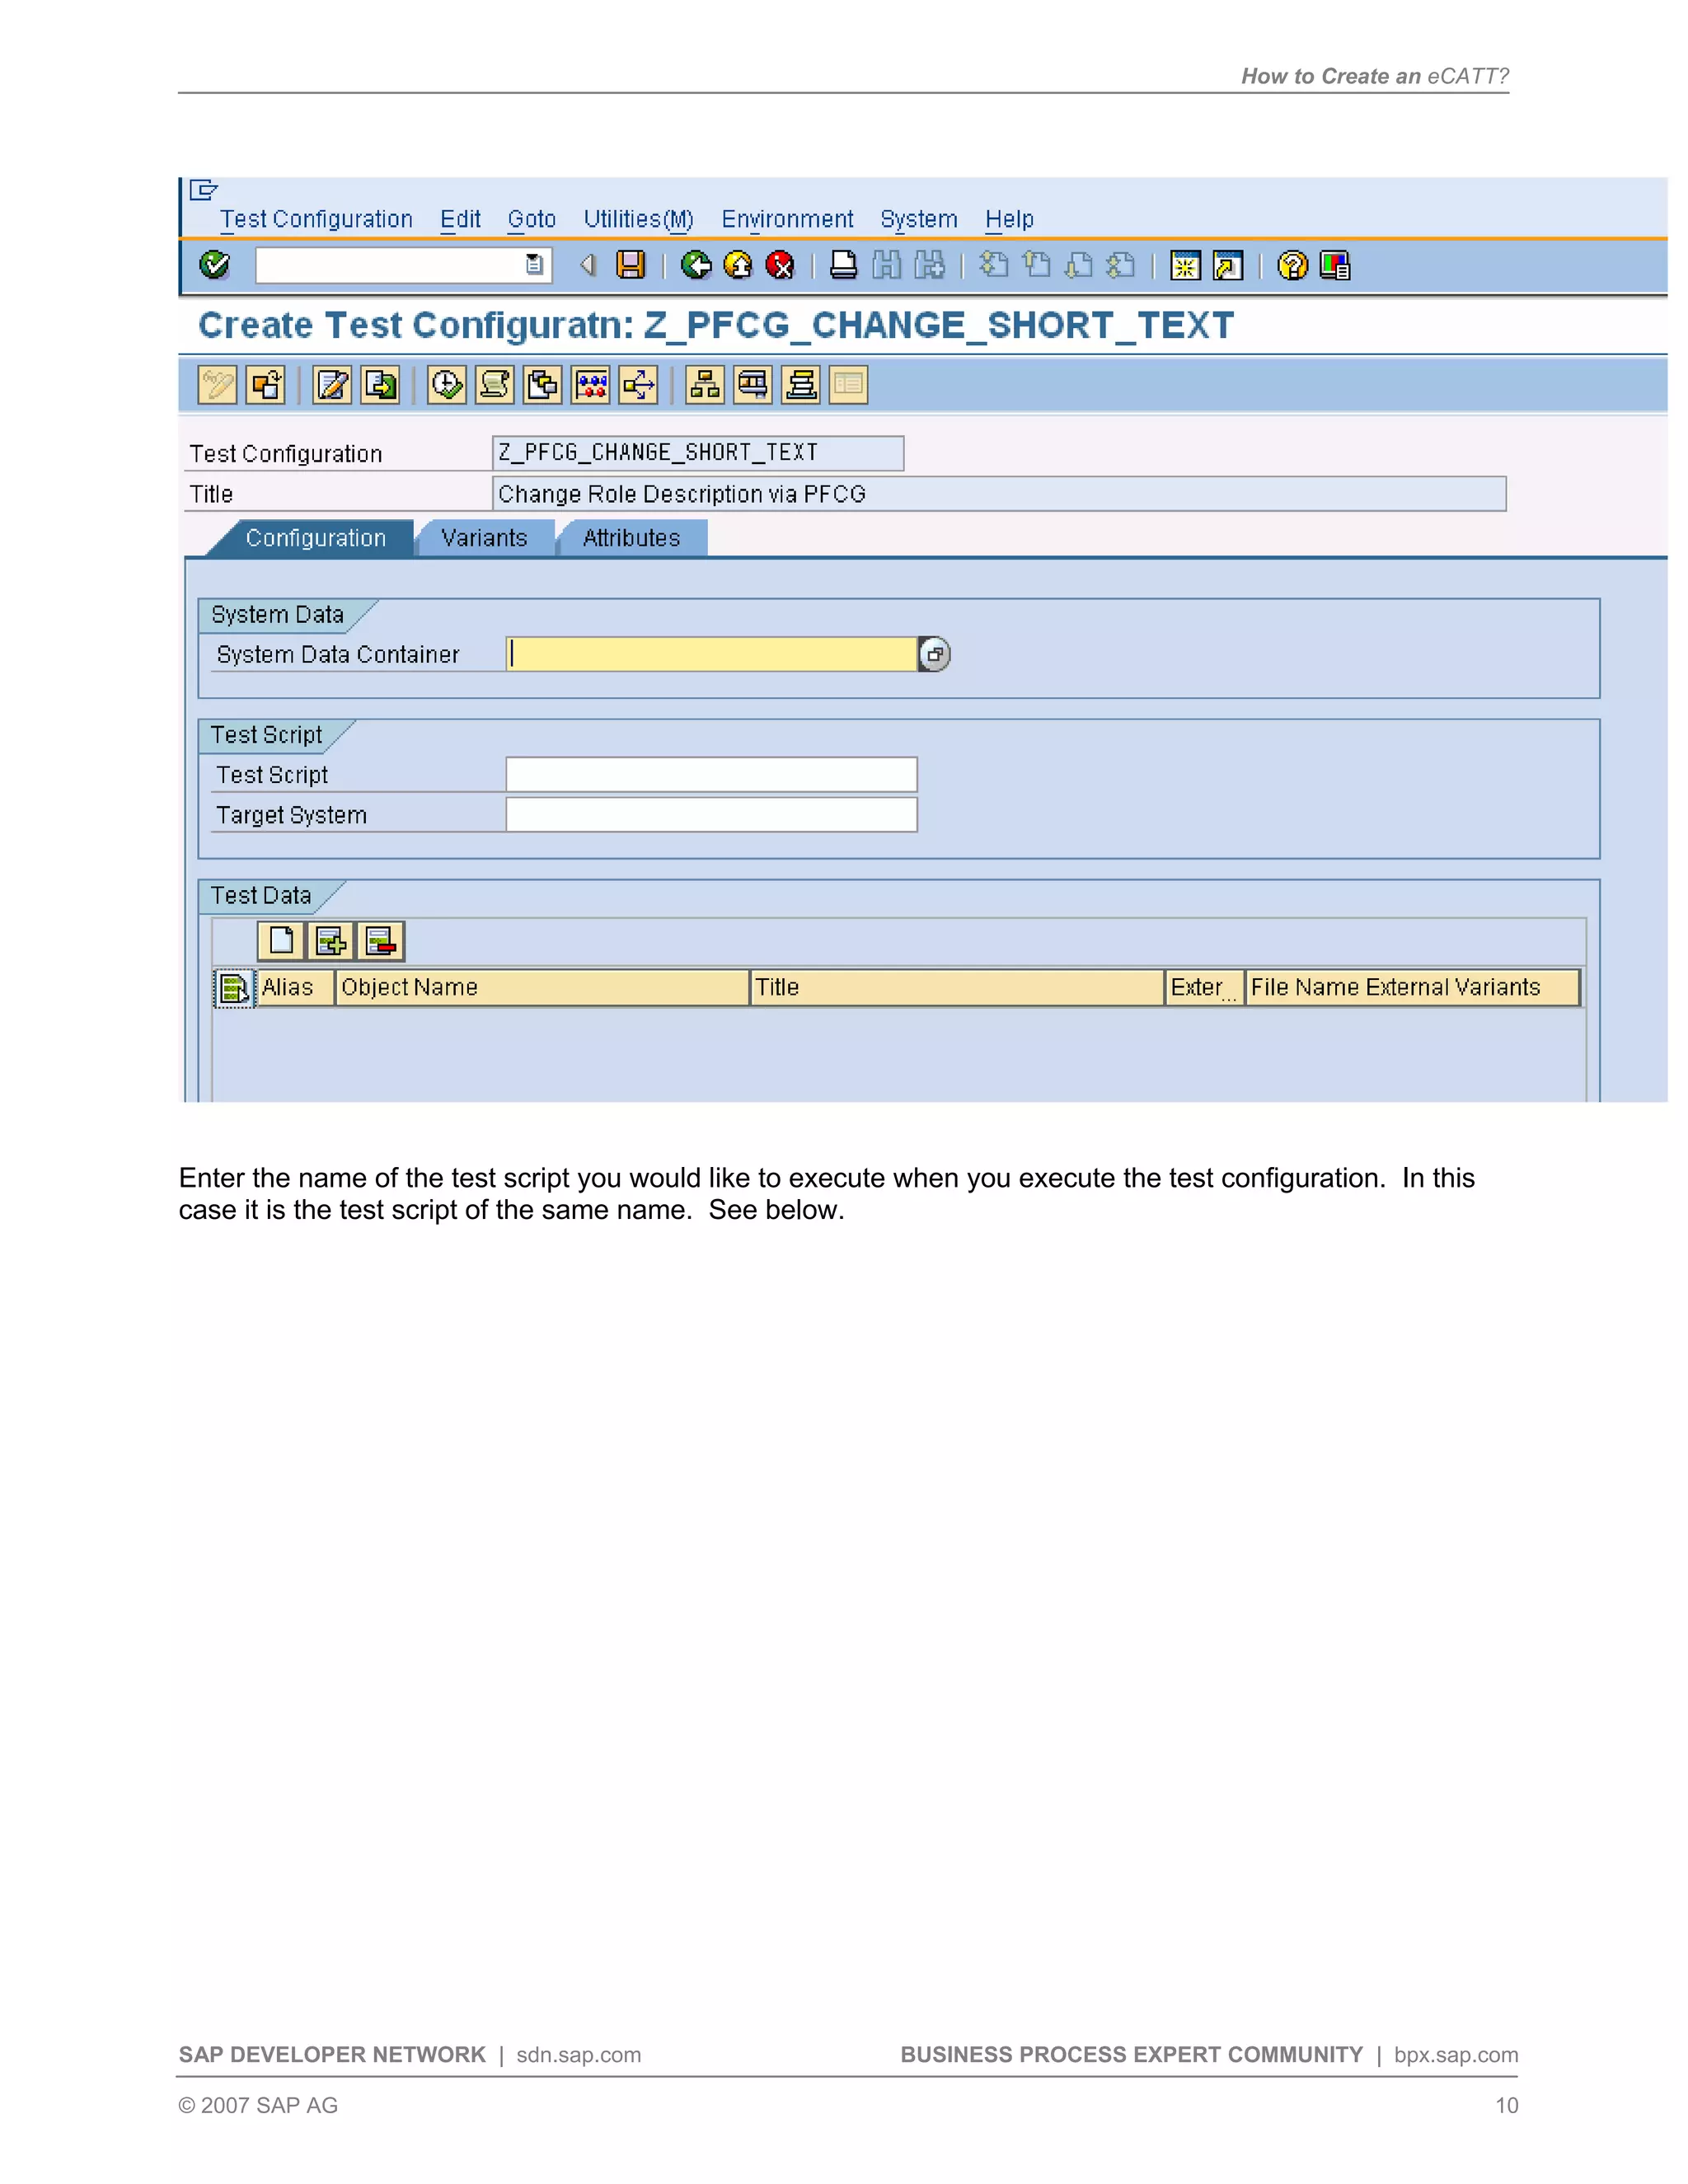The height and width of the screenshot is (2184, 1688).
Task: Click the Title field Change Role Description
Action: coord(999,494)
